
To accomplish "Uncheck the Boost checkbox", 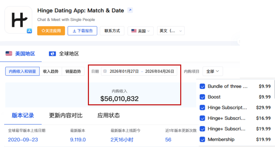I will tap(202, 97).
